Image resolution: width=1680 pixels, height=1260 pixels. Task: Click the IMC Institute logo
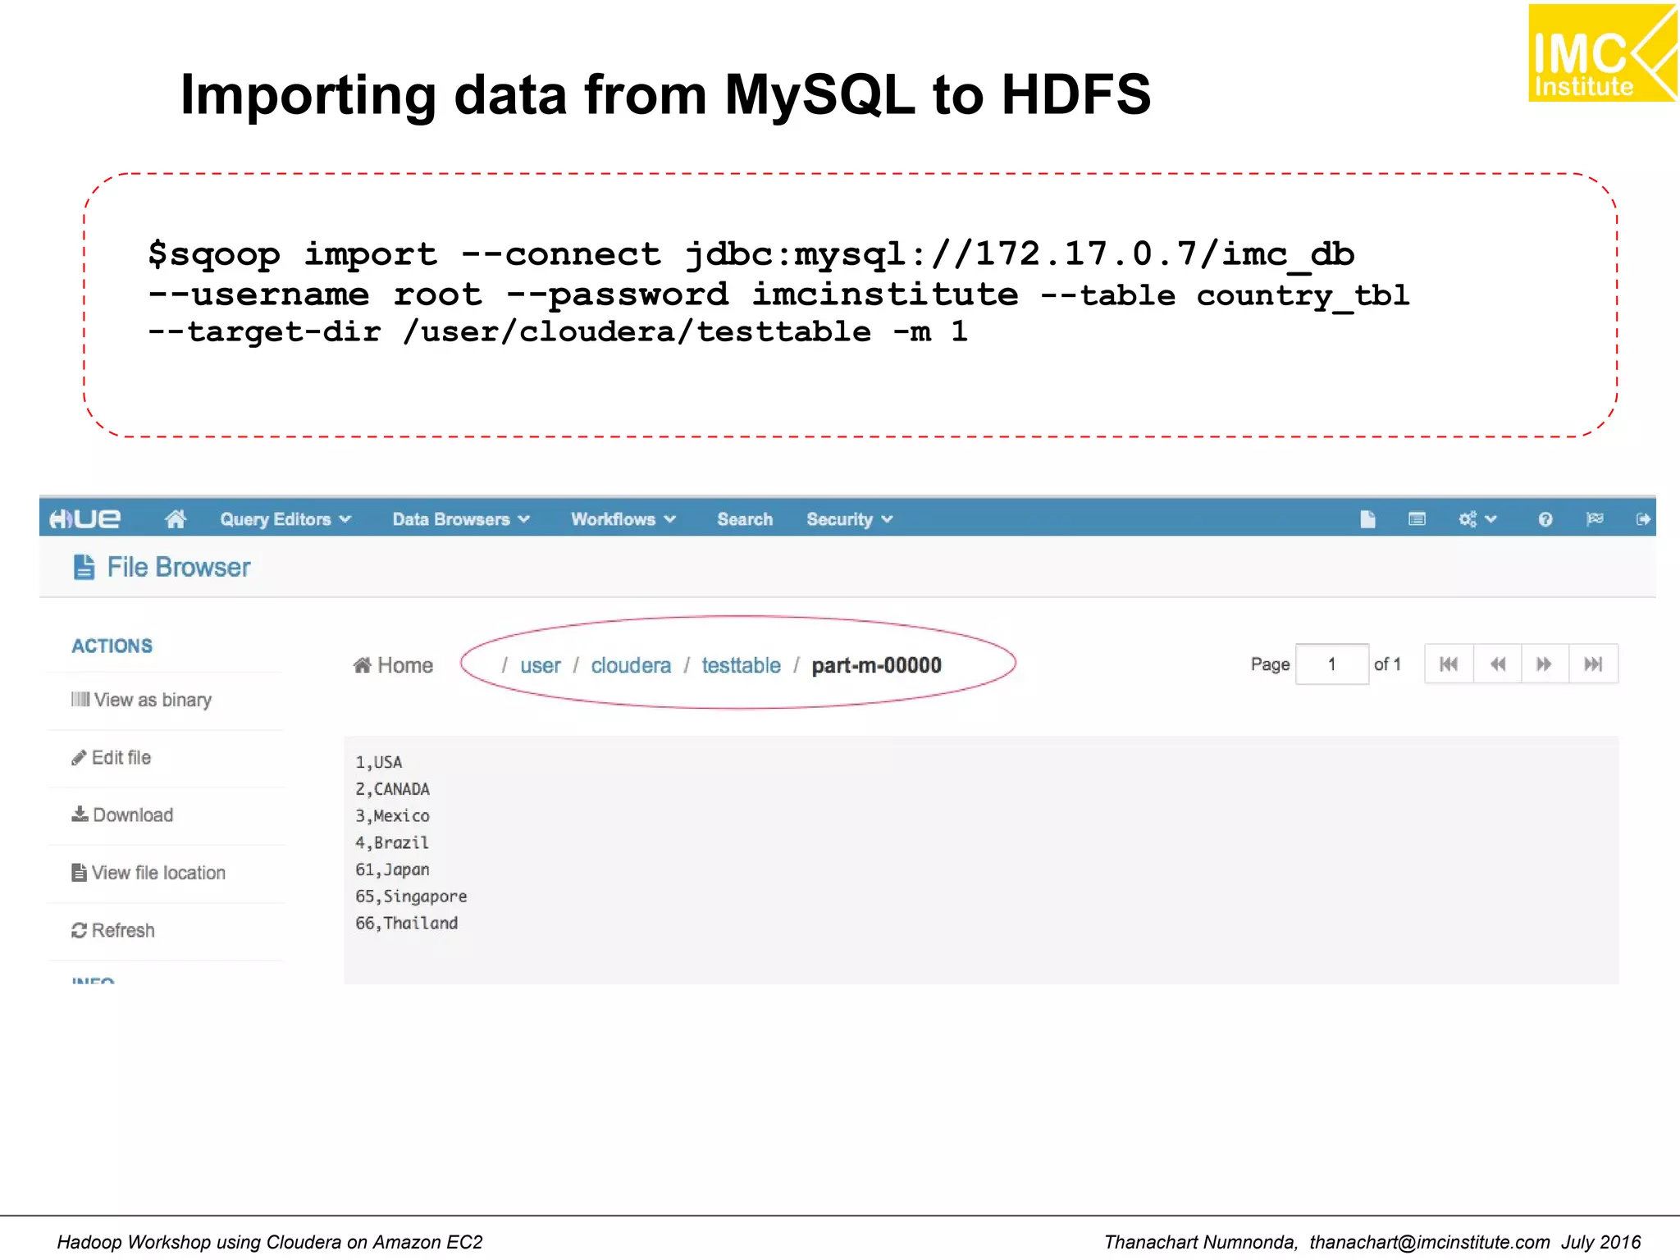click(1602, 53)
